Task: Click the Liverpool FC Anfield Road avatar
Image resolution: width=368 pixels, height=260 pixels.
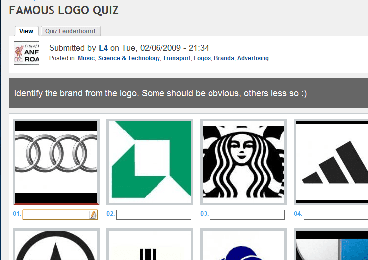Action: pos(26,53)
